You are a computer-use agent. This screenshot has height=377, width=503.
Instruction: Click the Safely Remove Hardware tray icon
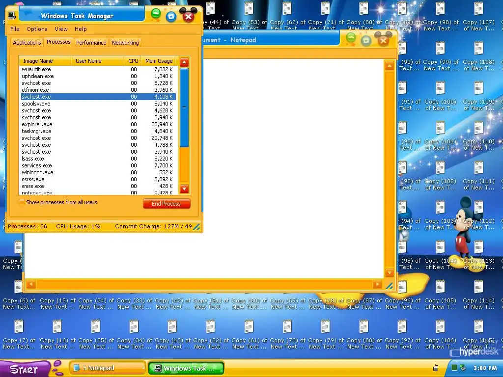(x=463, y=367)
